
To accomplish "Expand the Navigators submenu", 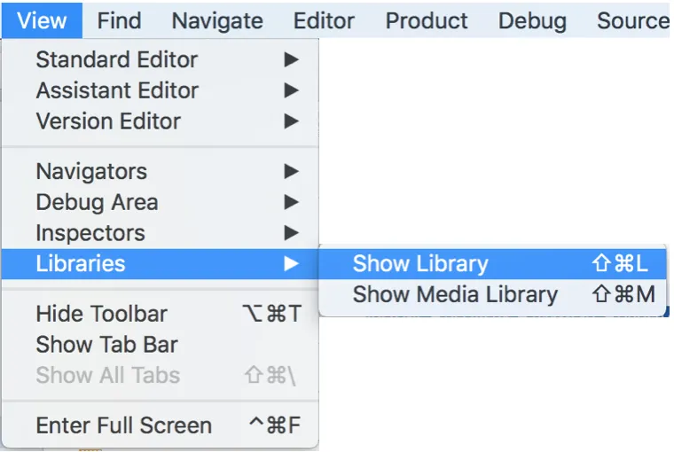I will (91, 171).
